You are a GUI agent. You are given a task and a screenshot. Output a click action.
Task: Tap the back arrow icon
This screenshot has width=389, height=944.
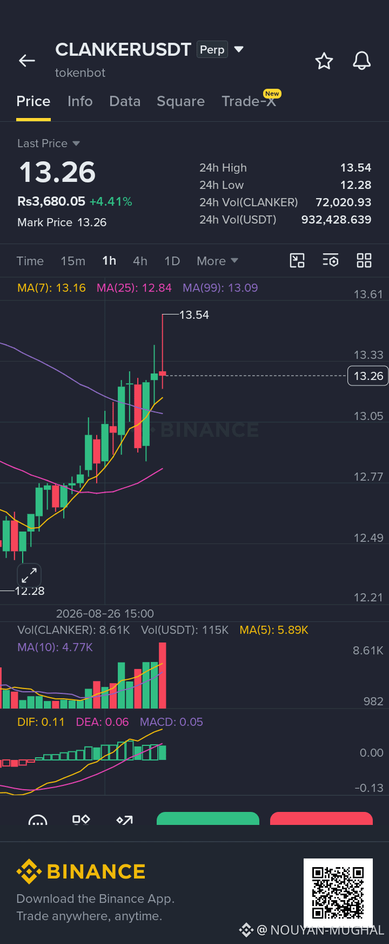pos(27,61)
